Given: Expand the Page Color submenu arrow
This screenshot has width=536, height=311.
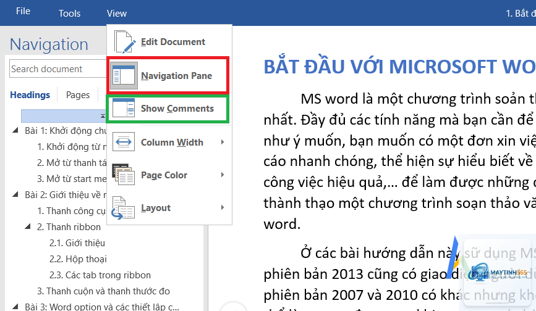Looking at the screenshot, I should [x=223, y=175].
